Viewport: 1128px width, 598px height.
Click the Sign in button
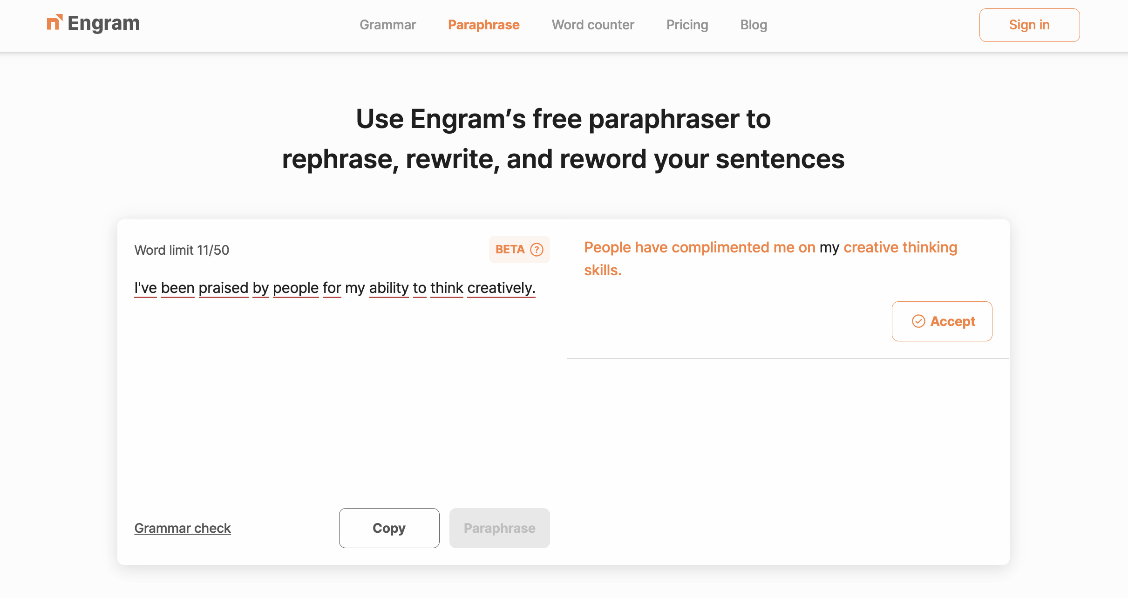tap(1029, 25)
